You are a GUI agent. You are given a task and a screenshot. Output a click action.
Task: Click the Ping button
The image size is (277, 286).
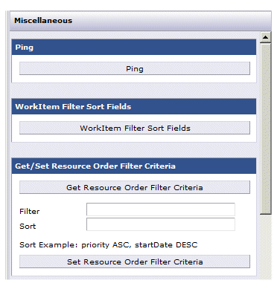135,68
